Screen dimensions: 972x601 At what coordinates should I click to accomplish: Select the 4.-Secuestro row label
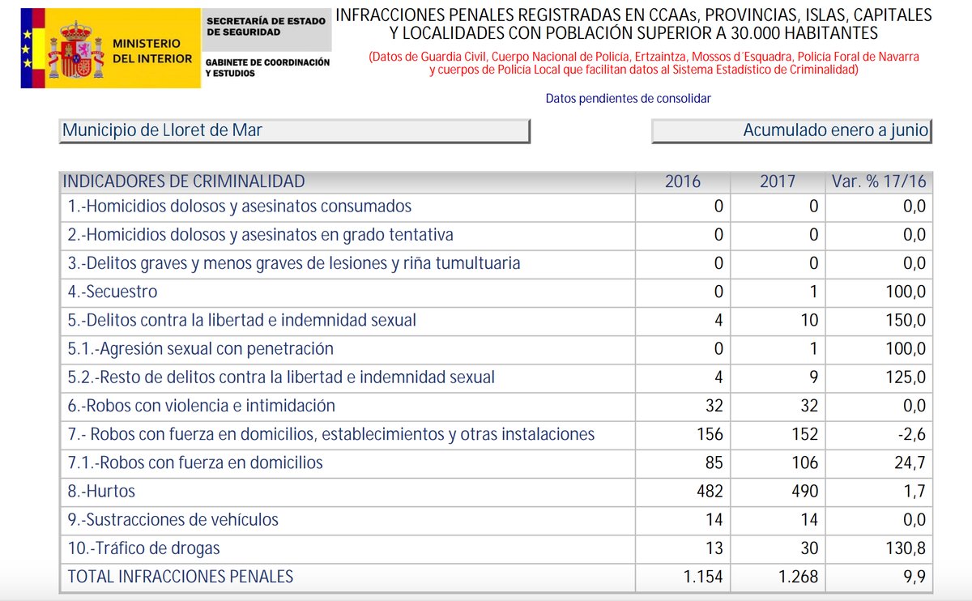(x=113, y=292)
